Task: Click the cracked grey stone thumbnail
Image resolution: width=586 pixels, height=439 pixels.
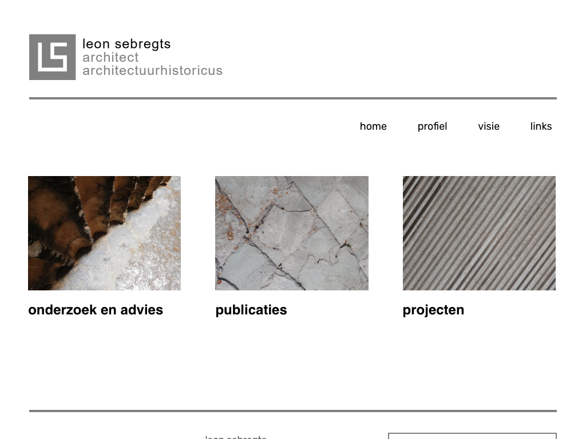Action: click(292, 233)
